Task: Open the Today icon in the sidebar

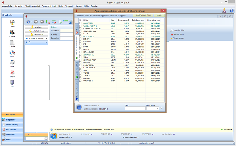Action: [12, 72]
